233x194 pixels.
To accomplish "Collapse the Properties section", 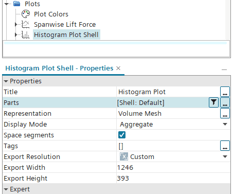I will (6, 81).
